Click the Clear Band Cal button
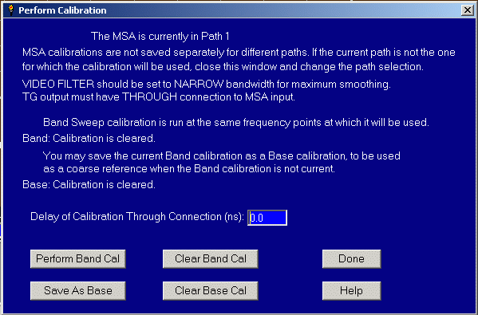The width and height of the screenshot is (478, 315). (x=211, y=259)
